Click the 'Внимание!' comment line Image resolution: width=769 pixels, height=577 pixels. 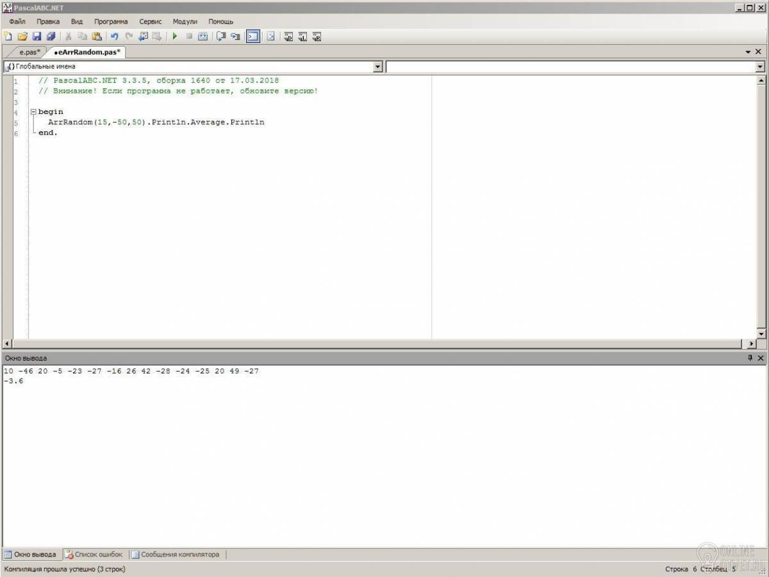[178, 91]
